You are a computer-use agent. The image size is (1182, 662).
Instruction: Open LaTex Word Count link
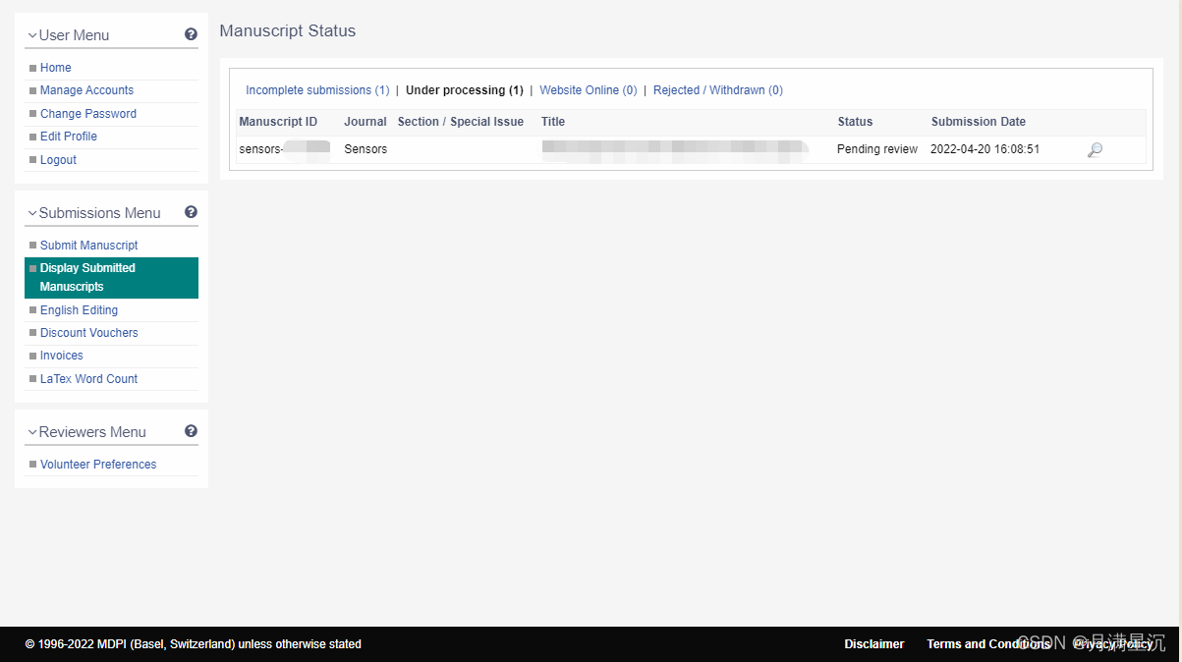click(89, 379)
